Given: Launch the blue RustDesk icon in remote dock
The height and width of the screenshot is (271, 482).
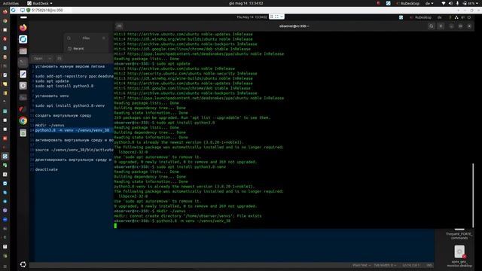Looking at the screenshot, I should (23, 39).
